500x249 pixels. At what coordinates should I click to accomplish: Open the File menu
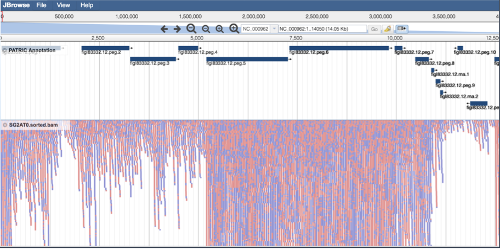click(x=41, y=5)
